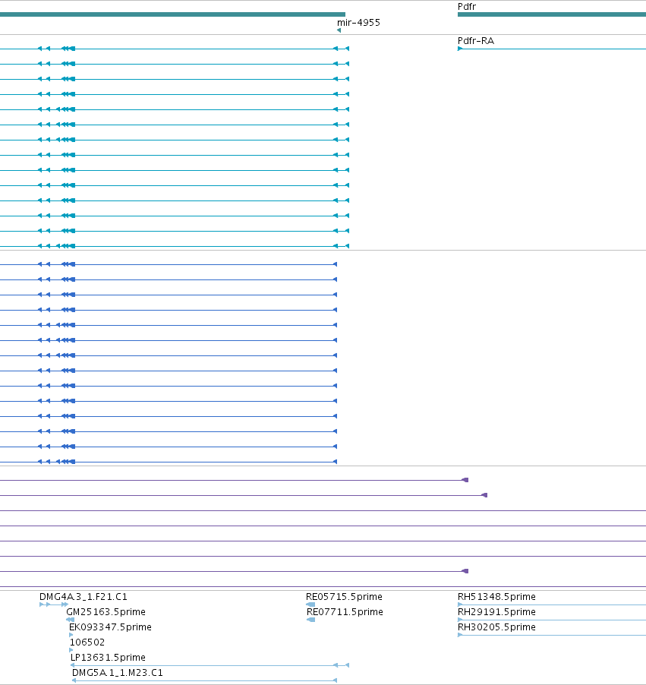Image resolution: width=646 pixels, height=685 pixels.
Task: Click the Pdfr-RA transcript label
Action: pyautogui.click(x=476, y=41)
